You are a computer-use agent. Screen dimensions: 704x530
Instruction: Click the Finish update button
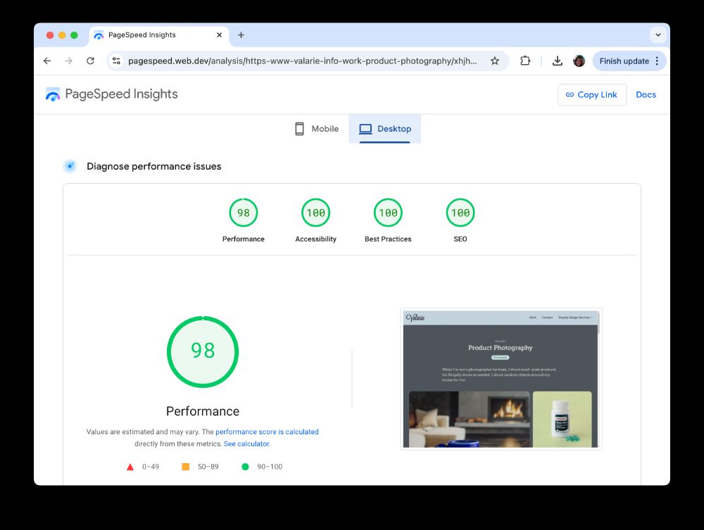[x=624, y=61]
